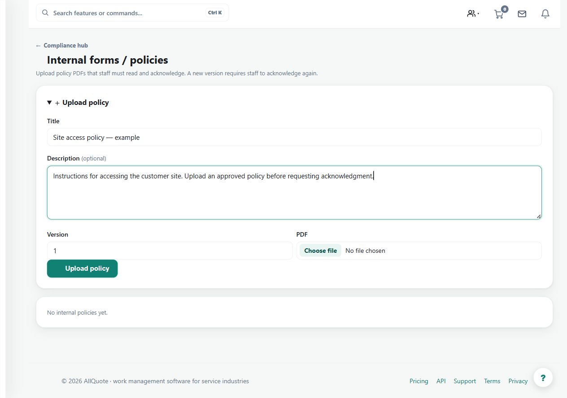Click the Version number field
The height and width of the screenshot is (398, 567).
coord(170,251)
